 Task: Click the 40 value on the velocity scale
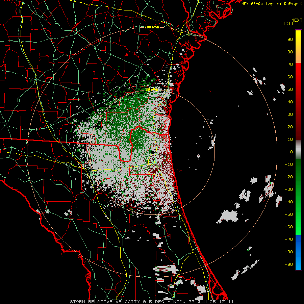[x=290, y=102]
